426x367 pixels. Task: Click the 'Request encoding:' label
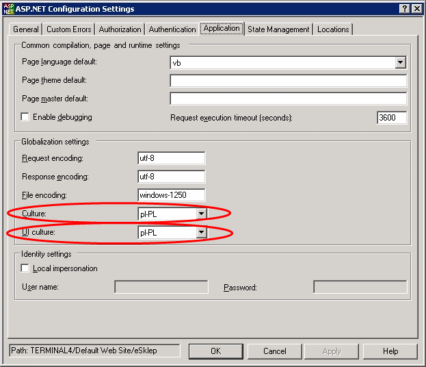tap(53, 158)
